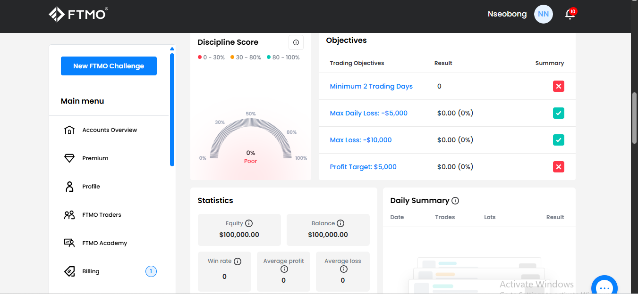
Task: Click the Summary column header
Action: [x=550, y=63]
